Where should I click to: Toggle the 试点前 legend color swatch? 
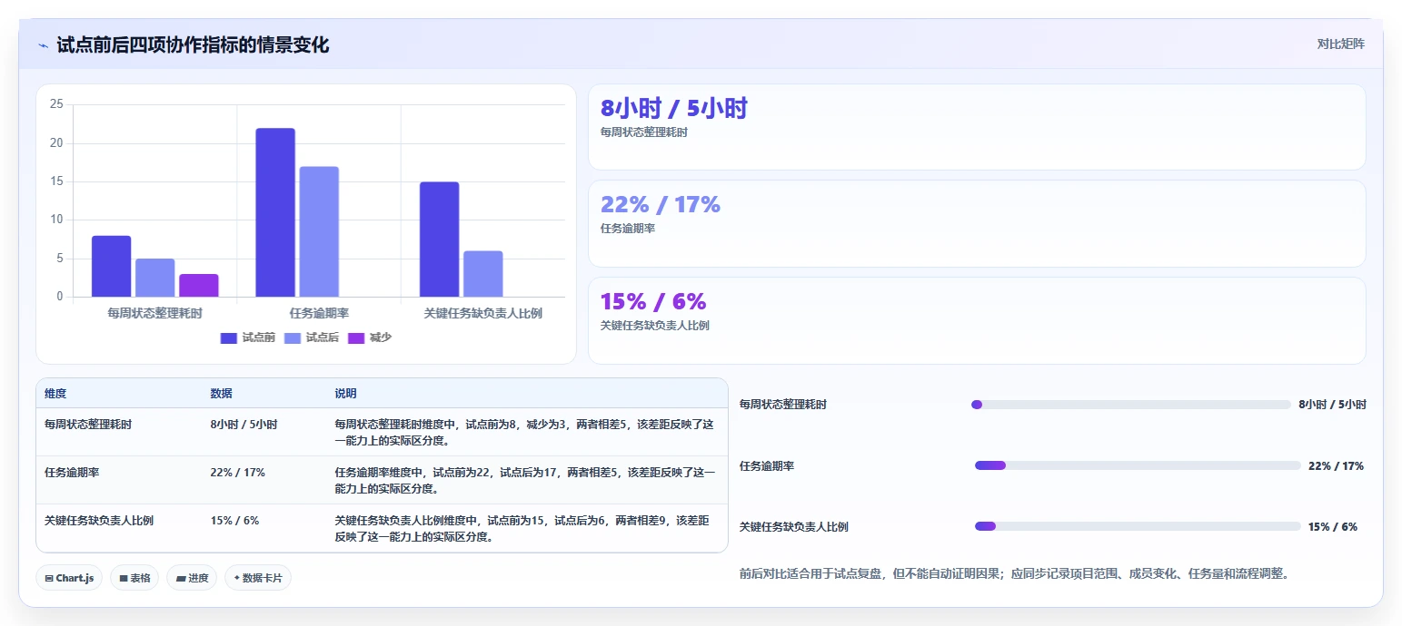[229, 337]
